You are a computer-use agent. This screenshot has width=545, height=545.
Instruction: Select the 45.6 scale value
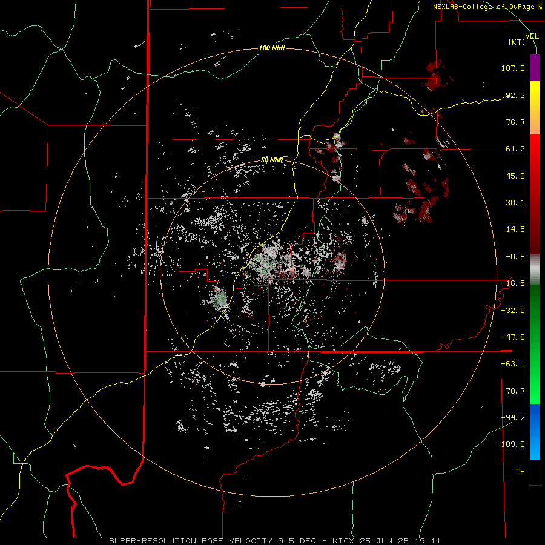[515, 176]
